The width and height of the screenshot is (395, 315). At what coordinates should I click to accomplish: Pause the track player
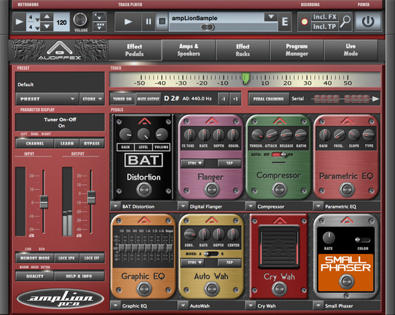point(148,22)
